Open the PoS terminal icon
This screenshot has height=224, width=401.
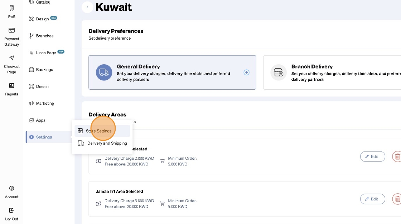12,8
